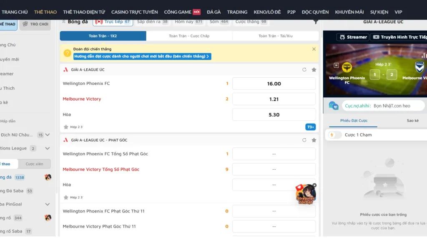Switch to Cược xiên bet mode
Image resolution: width=427 pixels, height=241 pixels.
(x=34, y=164)
